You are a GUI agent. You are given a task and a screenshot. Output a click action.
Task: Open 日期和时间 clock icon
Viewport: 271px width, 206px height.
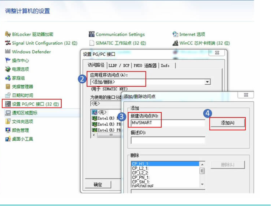pos(8,95)
